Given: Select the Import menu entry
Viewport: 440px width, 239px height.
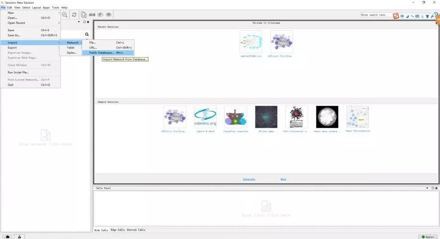Looking at the screenshot, I should tap(30, 43).
